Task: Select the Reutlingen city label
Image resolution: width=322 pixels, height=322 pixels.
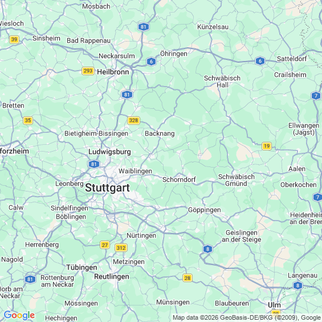Action: [112, 276]
